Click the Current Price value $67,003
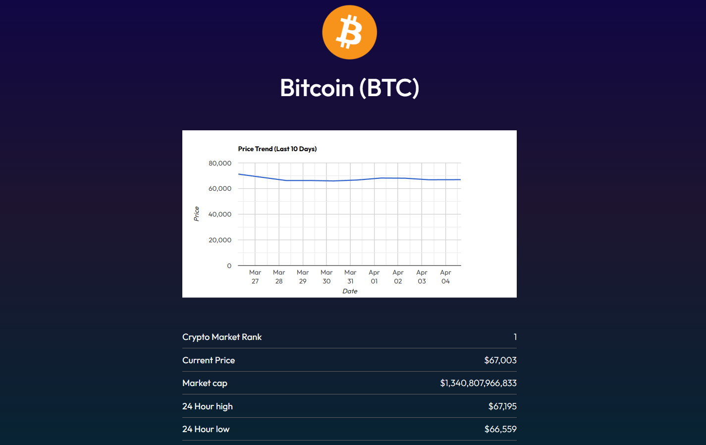 coord(500,360)
